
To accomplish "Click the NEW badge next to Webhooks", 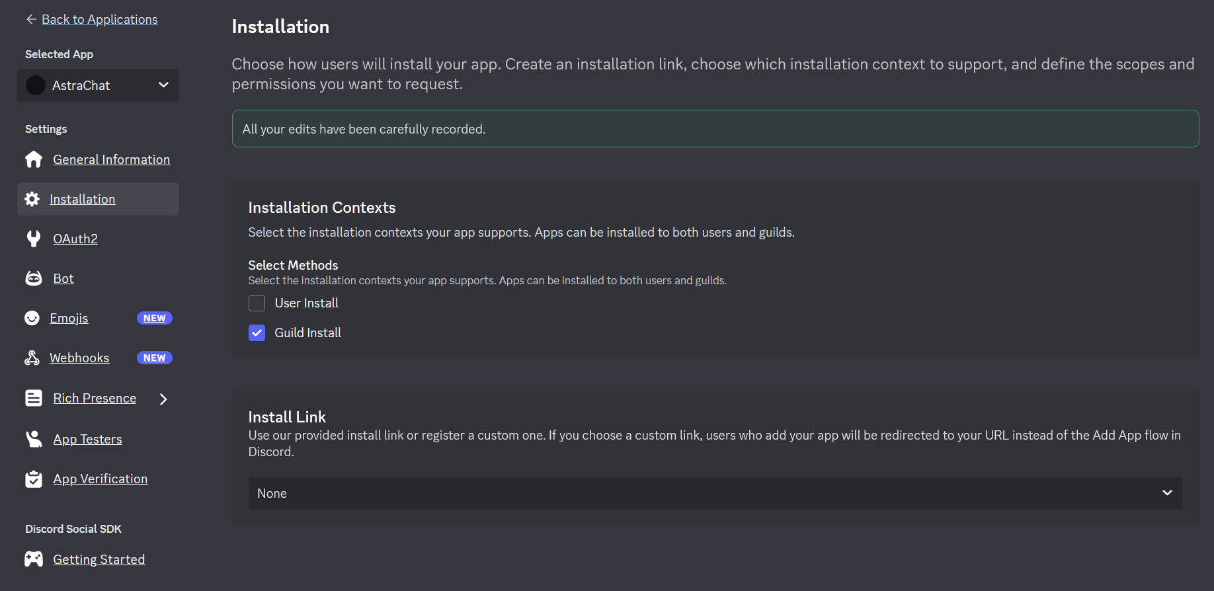I will click(154, 358).
